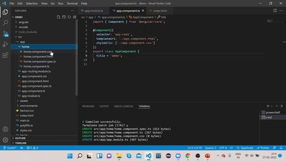Open the new terminal launch profile dropdown

(x=272, y=106)
